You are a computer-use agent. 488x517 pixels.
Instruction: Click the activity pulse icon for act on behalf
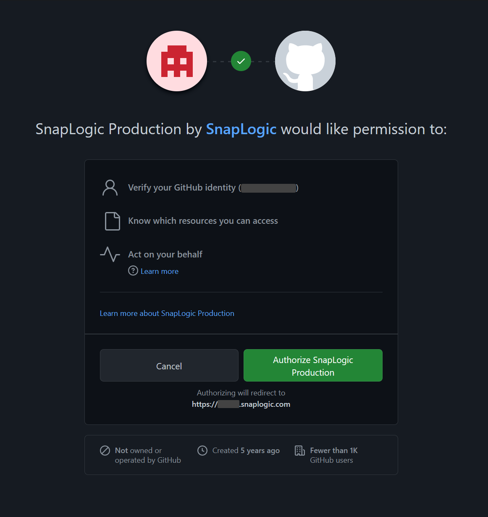(x=110, y=254)
